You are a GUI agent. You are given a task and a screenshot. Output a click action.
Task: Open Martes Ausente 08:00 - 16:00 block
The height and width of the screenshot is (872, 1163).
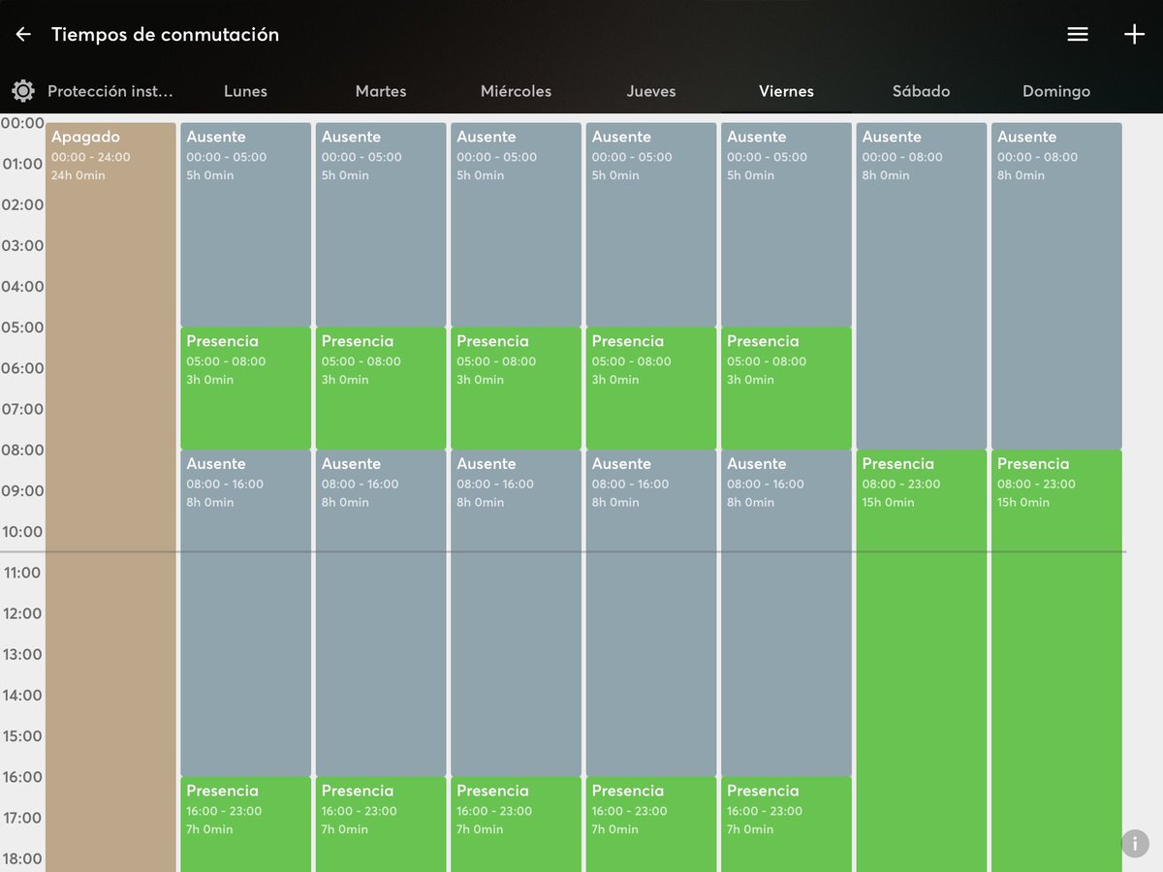click(x=381, y=613)
